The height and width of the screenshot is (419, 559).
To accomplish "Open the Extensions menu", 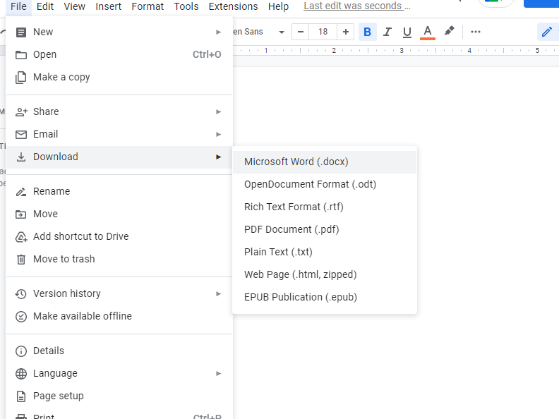I will (233, 6).
